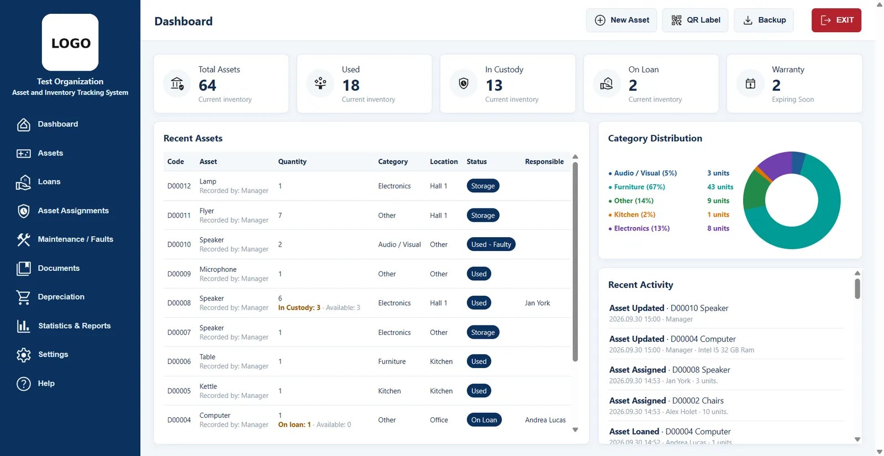Click the New Asset button
The image size is (884, 456).
pyautogui.click(x=622, y=20)
